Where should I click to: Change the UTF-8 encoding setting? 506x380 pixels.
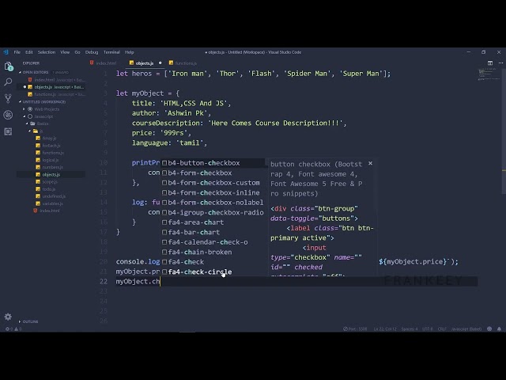[x=428, y=329]
